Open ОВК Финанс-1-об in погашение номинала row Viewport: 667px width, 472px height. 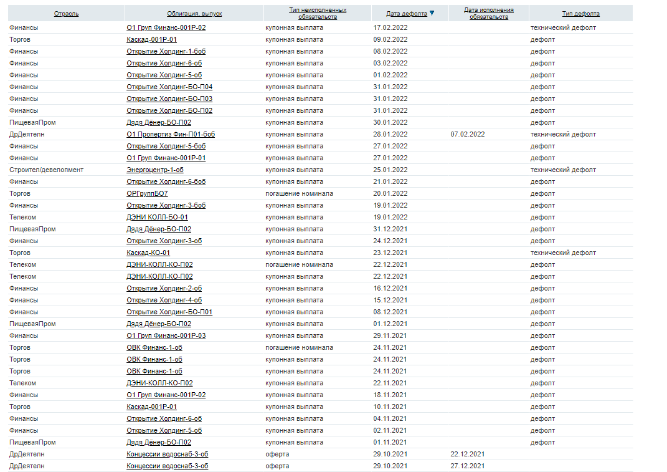tap(154, 348)
